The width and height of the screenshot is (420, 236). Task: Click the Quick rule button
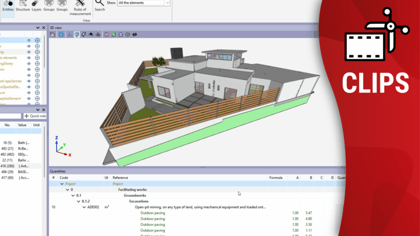(x=35, y=116)
